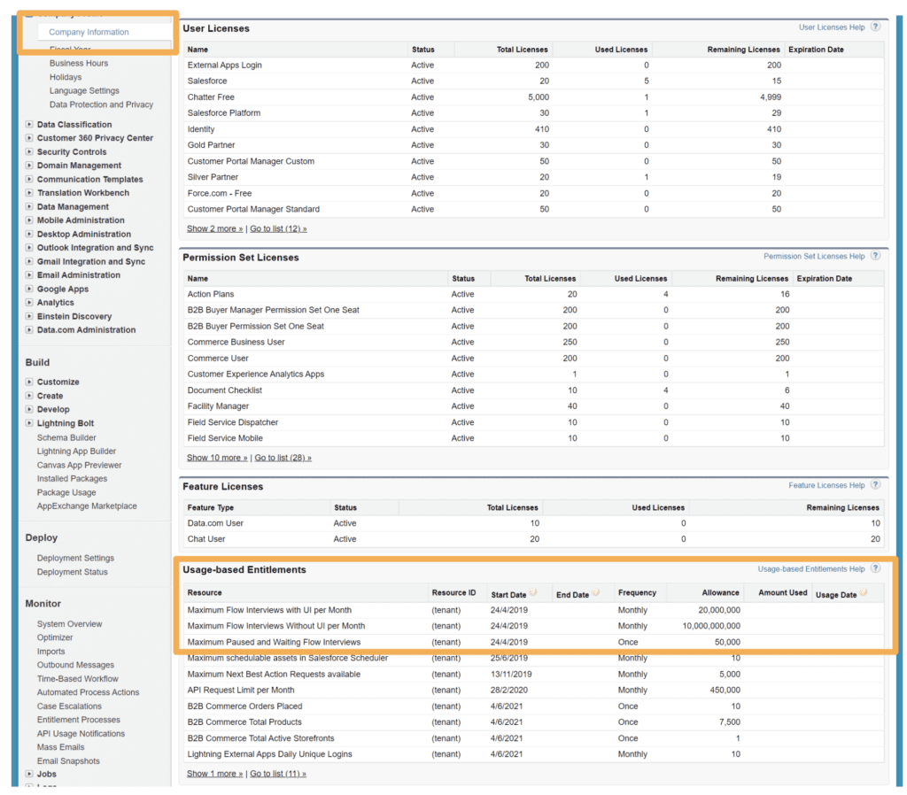Click Permission Set Licenses help question icon
The image size is (907, 795).
point(876,256)
